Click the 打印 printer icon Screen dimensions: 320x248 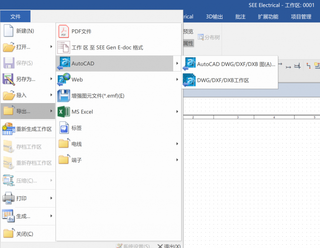8,198
